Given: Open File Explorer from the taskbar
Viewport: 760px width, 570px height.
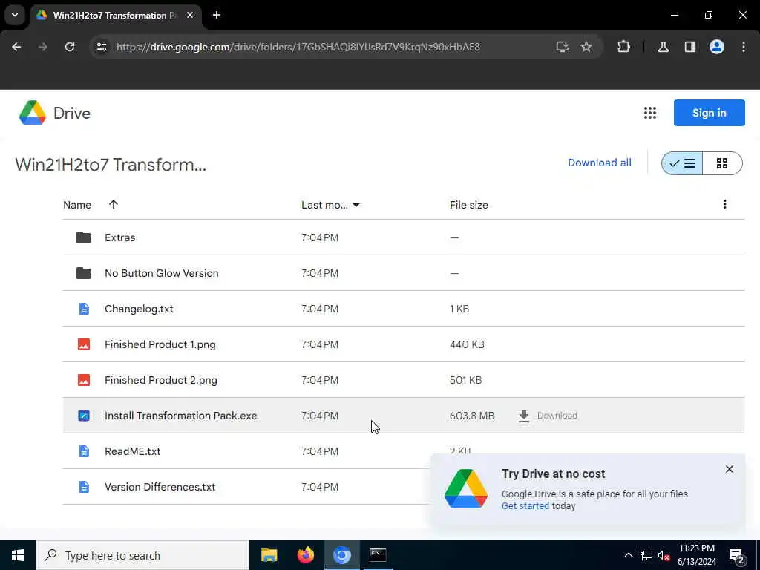Looking at the screenshot, I should point(269,555).
